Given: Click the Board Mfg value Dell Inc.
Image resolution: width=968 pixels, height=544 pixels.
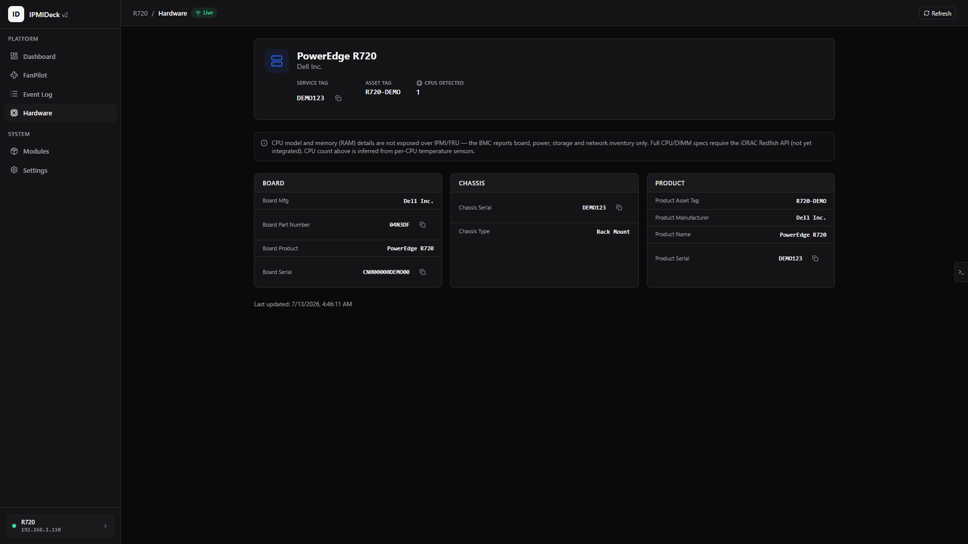Looking at the screenshot, I should [x=418, y=201].
